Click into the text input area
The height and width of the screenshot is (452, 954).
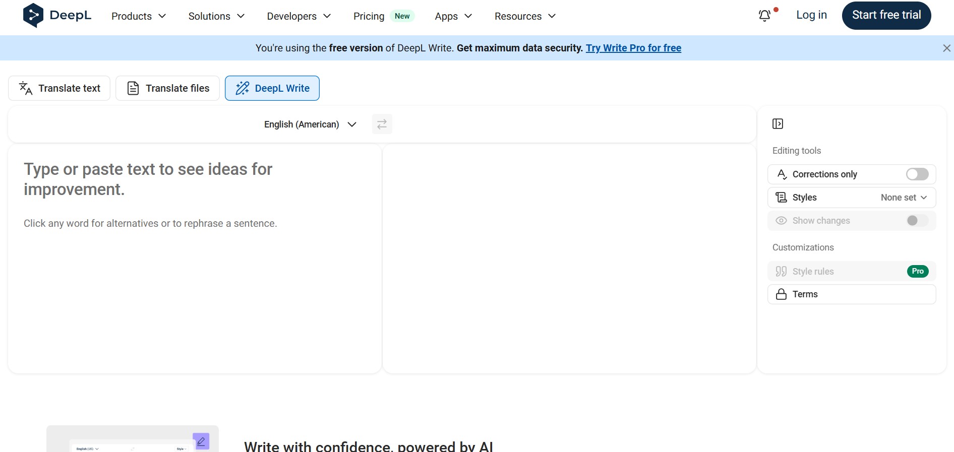195,259
